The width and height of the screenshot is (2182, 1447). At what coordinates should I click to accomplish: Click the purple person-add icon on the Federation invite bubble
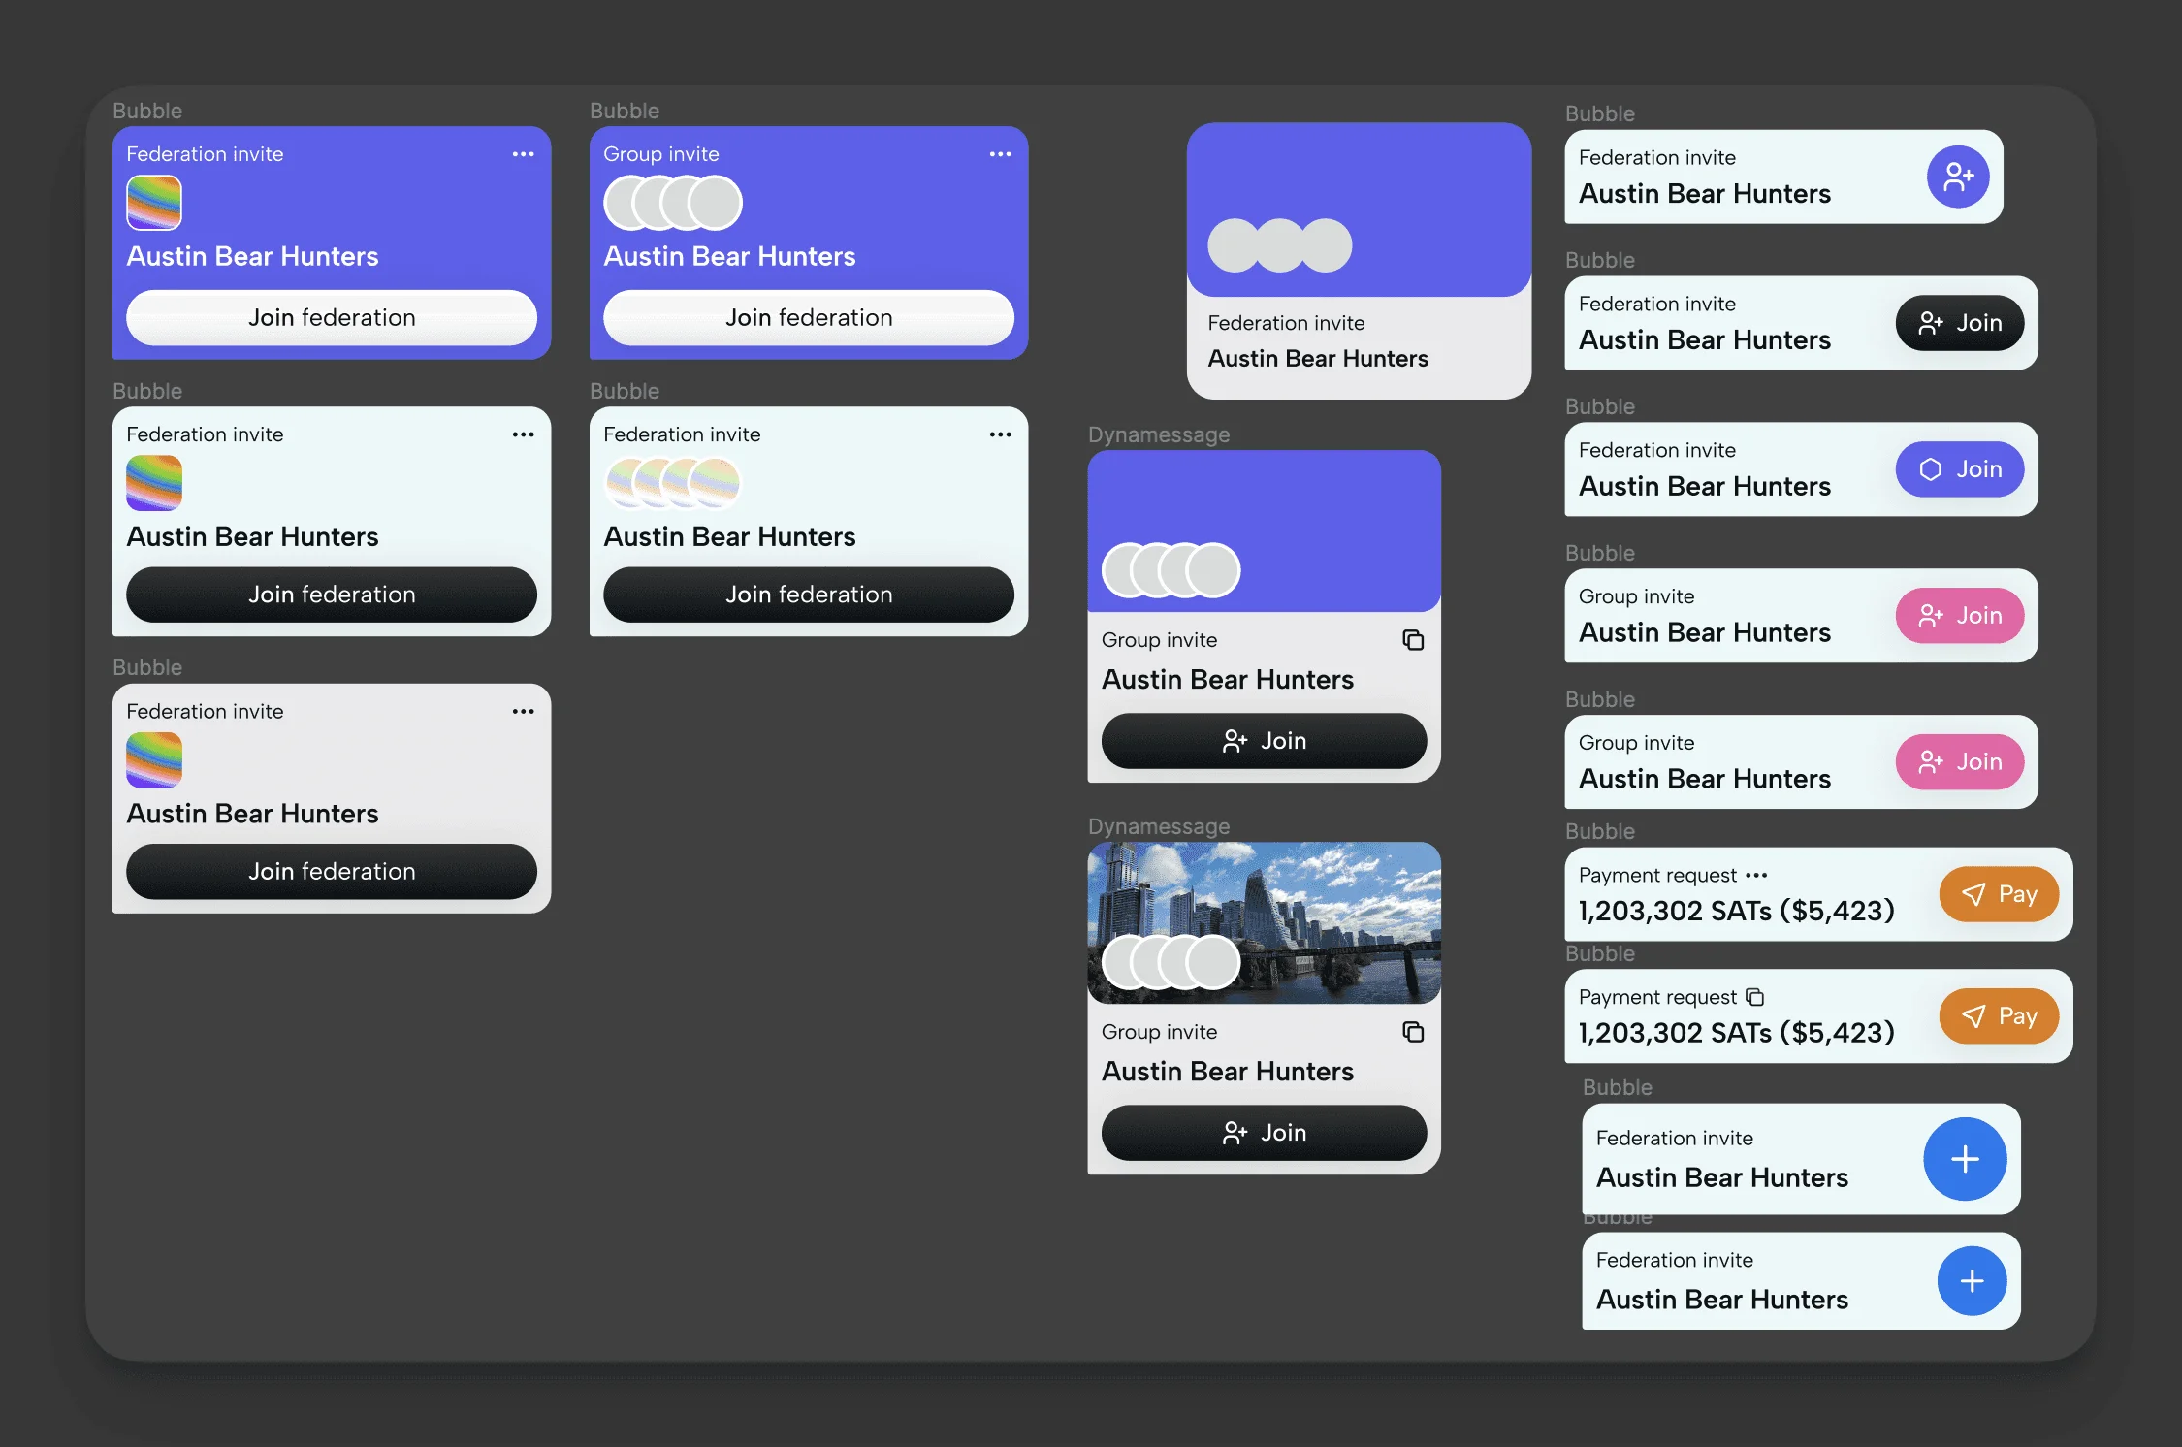(x=1957, y=177)
